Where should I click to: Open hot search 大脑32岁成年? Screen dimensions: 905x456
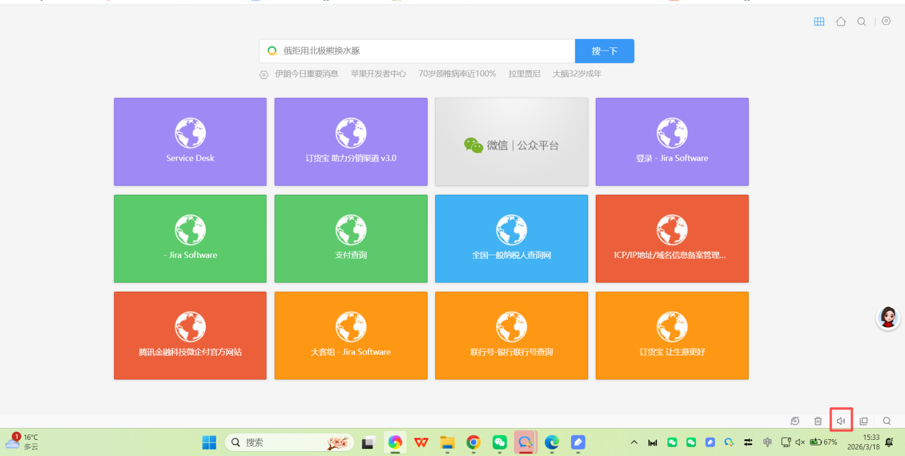(x=577, y=74)
